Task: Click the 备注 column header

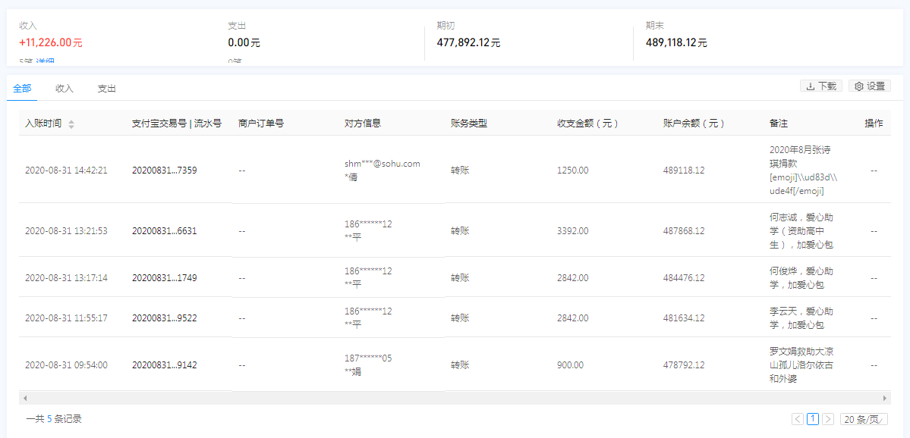Action: coord(778,124)
